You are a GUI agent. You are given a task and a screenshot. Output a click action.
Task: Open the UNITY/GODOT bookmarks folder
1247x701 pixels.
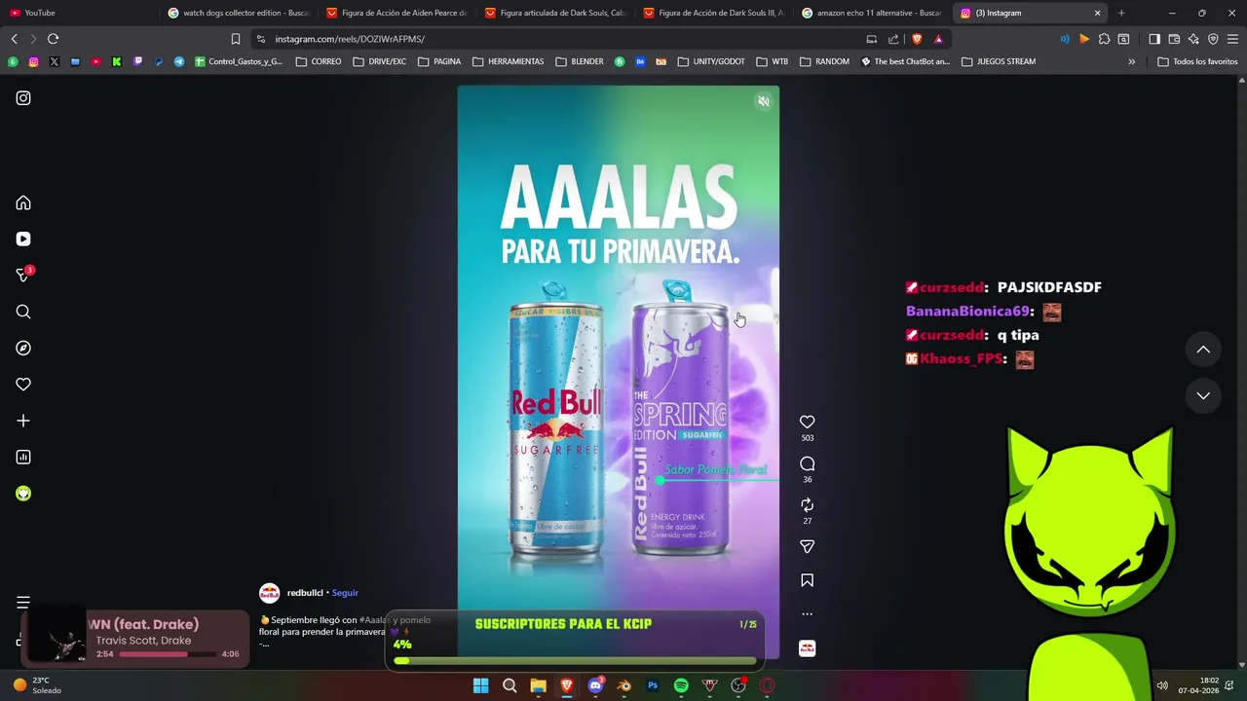pos(711,61)
